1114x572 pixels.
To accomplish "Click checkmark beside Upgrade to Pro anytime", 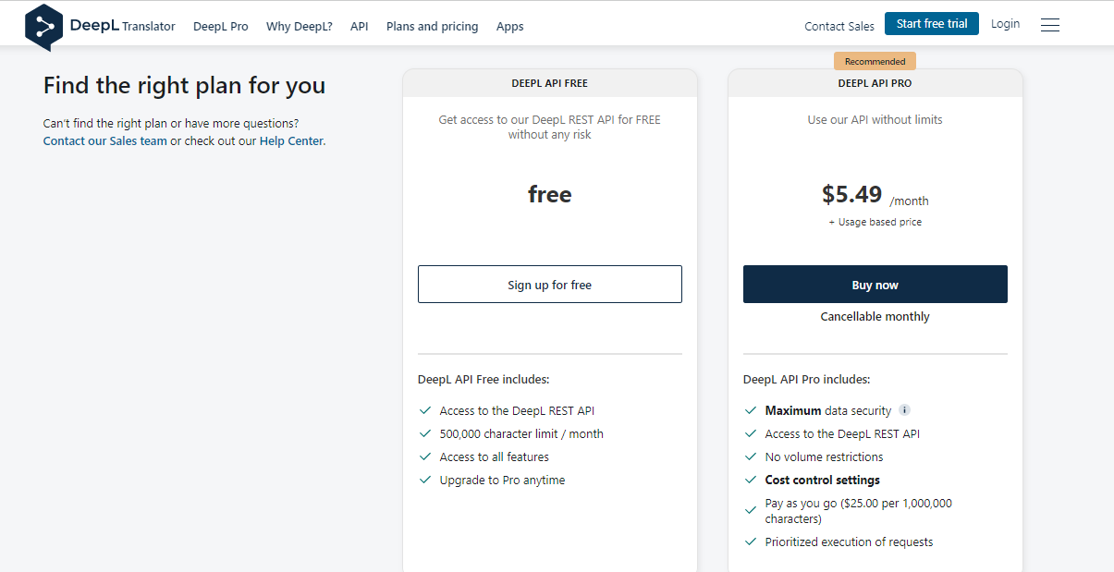I will 425,481.
